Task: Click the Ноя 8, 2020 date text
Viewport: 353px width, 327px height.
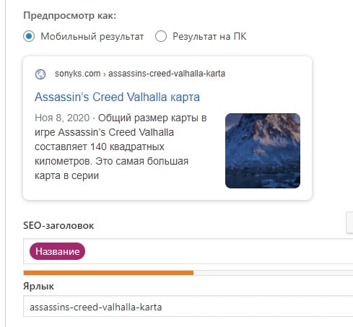Action: [x=62, y=118]
